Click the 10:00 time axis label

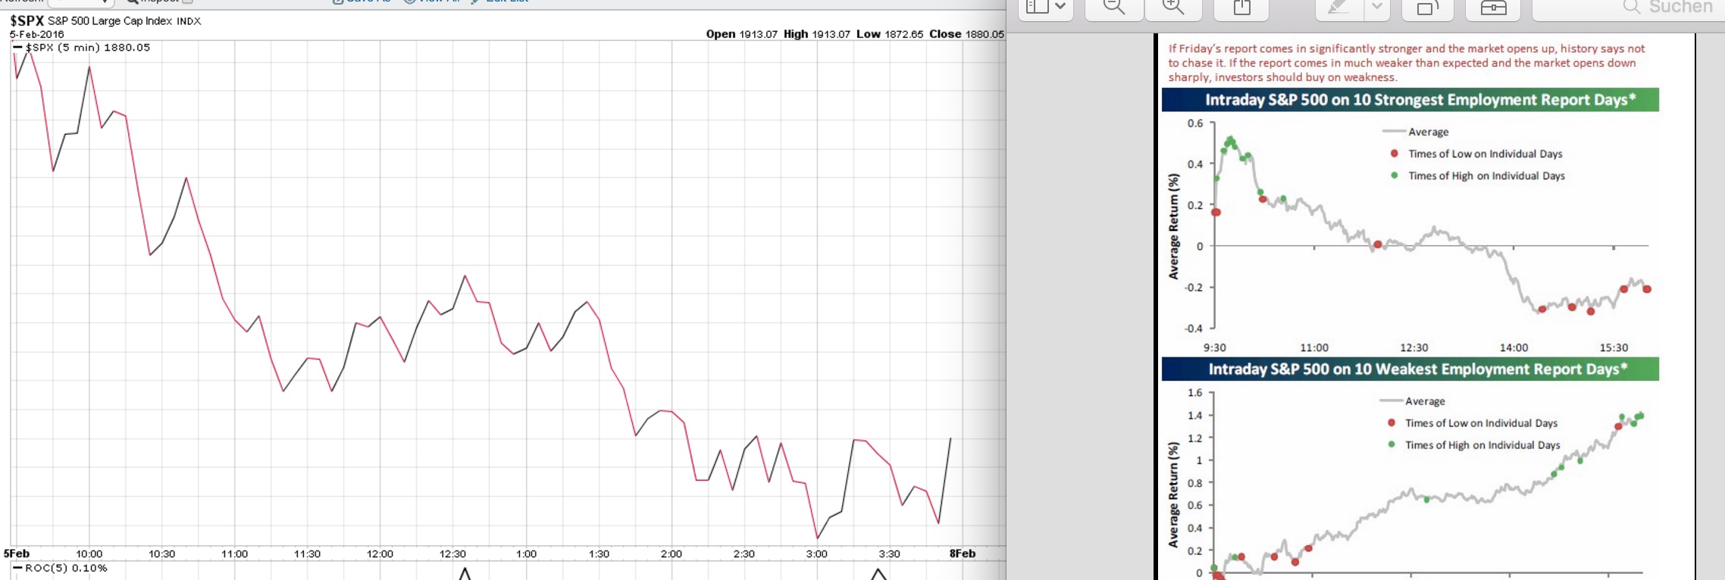pos(89,553)
